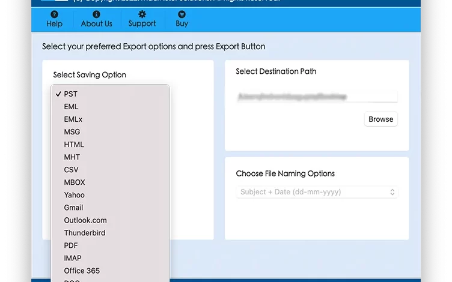The image size is (452, 282).
Task: Open Subject + Date file naming dropdown
Action: click(x=317, y=192)
